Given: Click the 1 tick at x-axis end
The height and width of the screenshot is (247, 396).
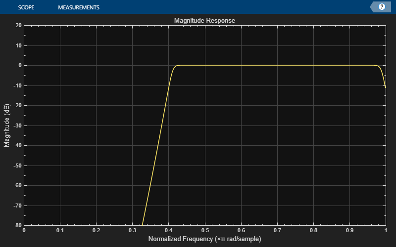Looking at the screenshot, I should 385,231.
